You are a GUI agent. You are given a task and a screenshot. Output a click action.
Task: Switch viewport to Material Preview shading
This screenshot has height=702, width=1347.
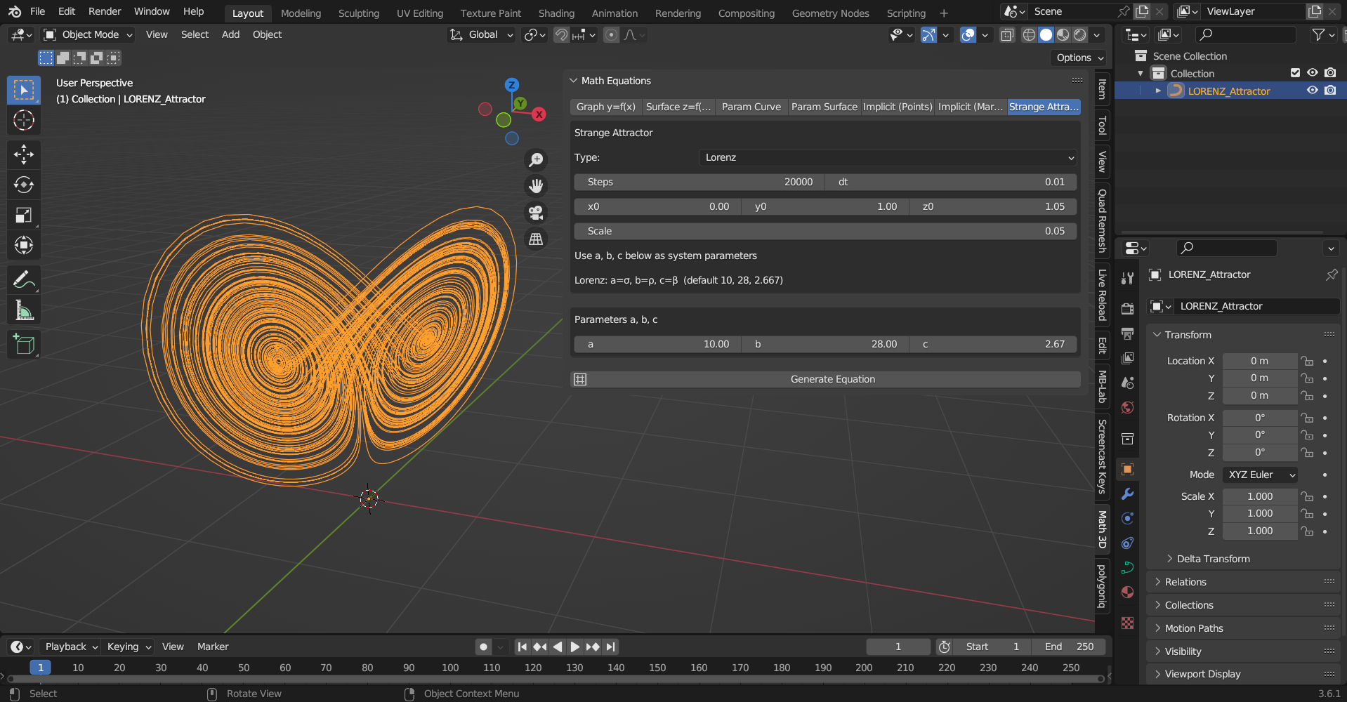(1061, 34)
